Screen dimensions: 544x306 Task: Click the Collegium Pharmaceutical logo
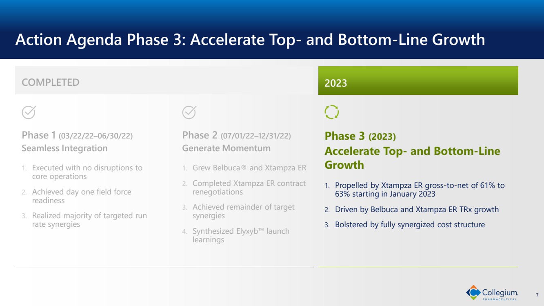coord(492,293)
